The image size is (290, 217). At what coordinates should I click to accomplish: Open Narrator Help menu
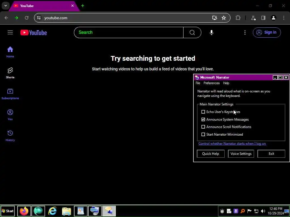pos(226,83)
